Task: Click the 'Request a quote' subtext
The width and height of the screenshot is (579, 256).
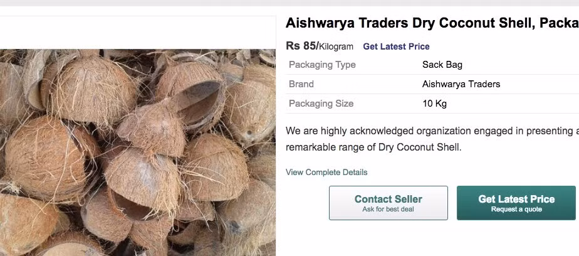Action: click(x=516, y=210)
